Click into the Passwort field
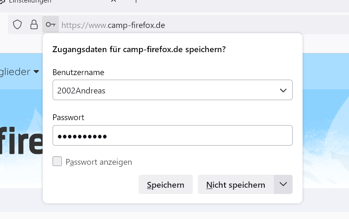Image resolution: width=349 pixels, height=219 pixels. pos(172,136)
